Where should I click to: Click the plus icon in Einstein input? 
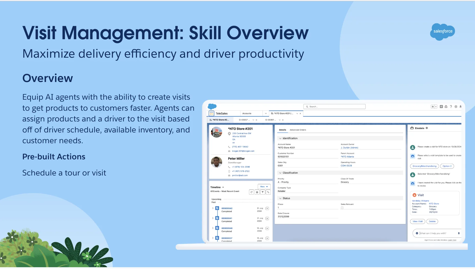(x=417, y=233)
